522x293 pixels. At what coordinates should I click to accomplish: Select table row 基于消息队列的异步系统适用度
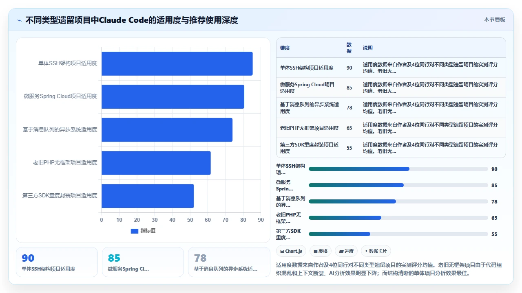point(391,108)
